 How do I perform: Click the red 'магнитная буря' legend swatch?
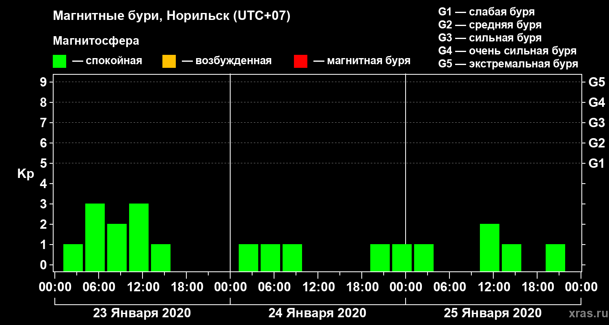(300, 61)
